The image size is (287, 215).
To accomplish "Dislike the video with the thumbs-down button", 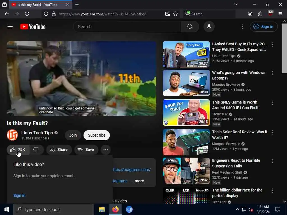I will pos(36,150).
